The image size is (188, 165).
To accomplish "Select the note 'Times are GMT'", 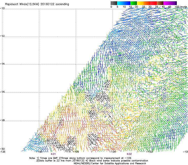I will [49, 158].
